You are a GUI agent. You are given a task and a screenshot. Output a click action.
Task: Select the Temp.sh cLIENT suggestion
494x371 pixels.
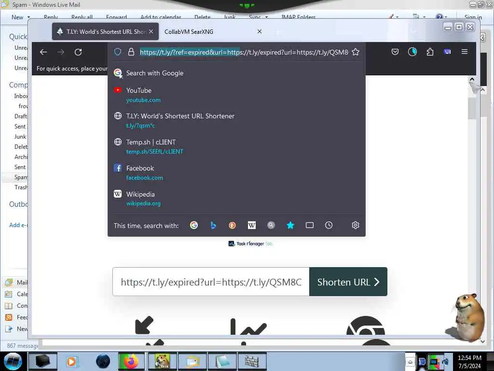[236, 147]
